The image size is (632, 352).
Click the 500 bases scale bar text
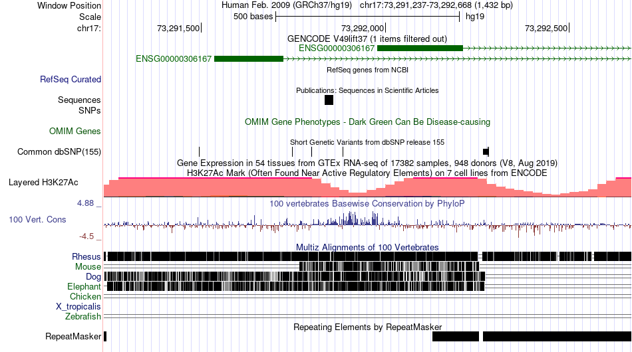click(x=253, y=17)
